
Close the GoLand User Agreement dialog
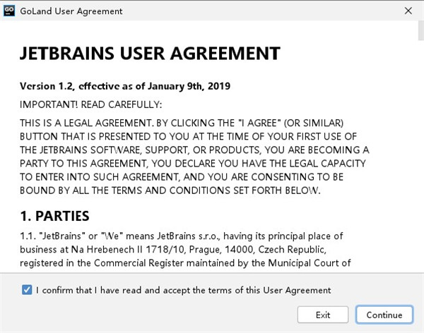(x=408, y=11)
